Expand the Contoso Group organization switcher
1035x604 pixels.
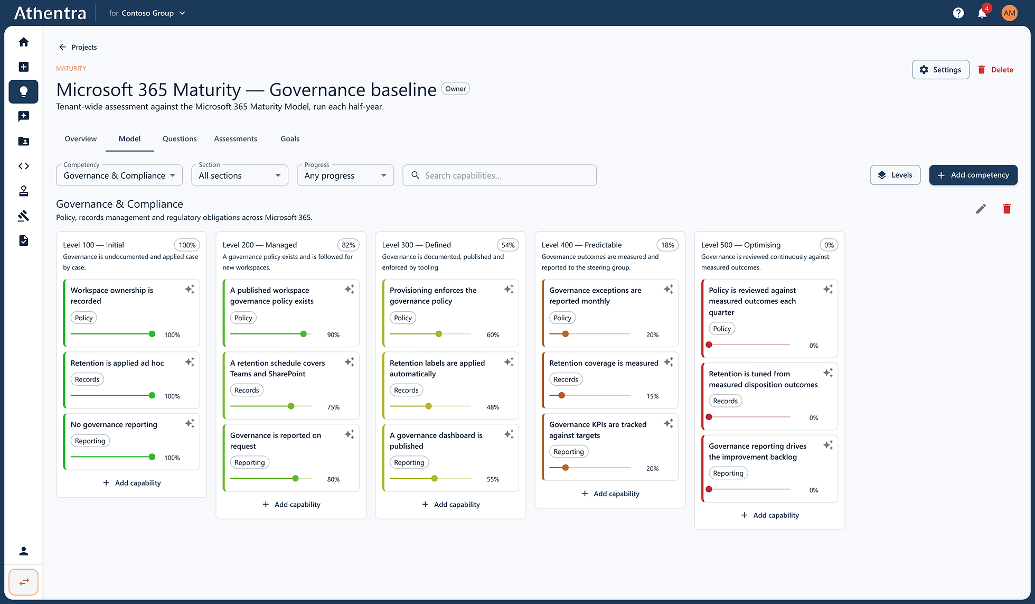[x=147, y=13]
